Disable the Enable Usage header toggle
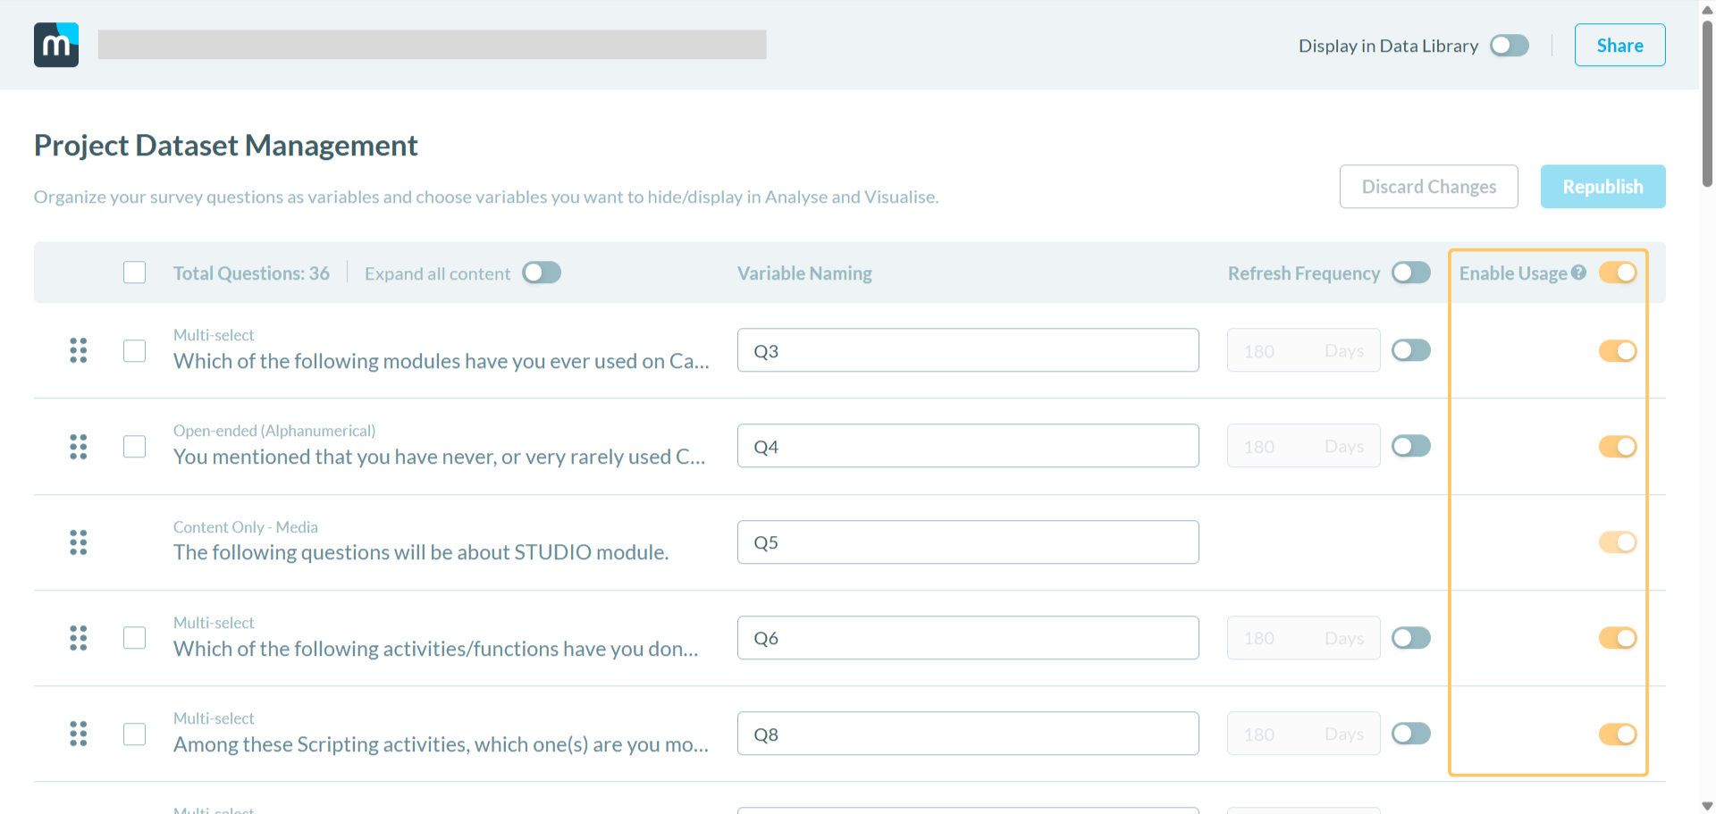Screen dimensions: 1716x814 pos(1617,273)
